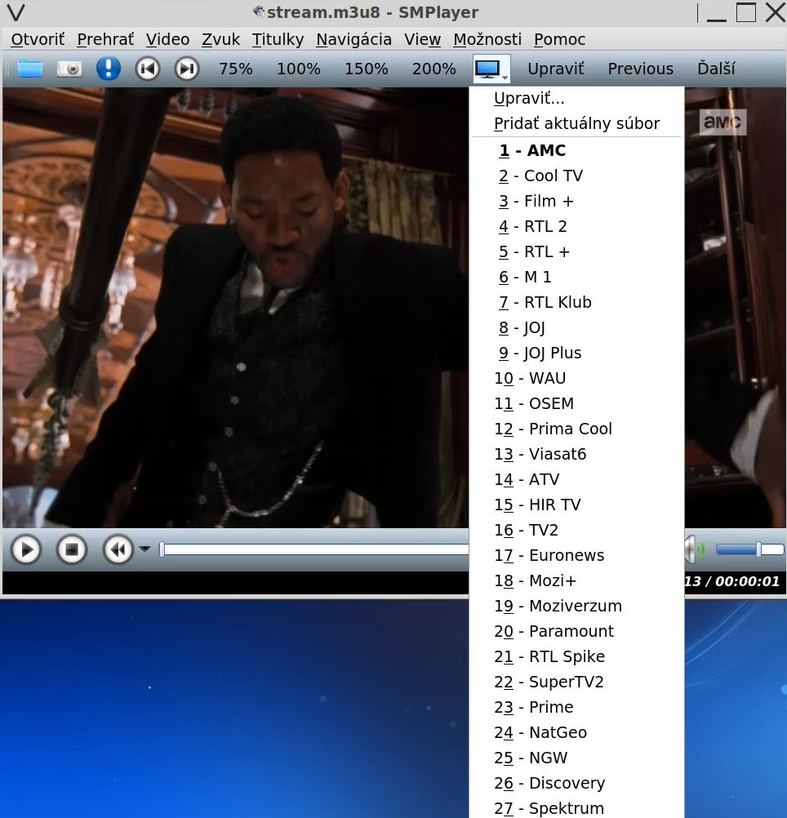Screen dimensions: 787x818
Task: Select channel 20 - Paramount
Action: 554,631
